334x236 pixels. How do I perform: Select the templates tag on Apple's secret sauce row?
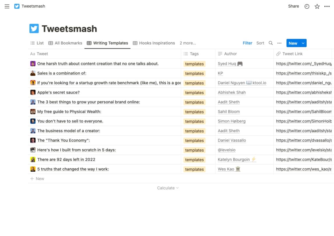coord(194,92)
